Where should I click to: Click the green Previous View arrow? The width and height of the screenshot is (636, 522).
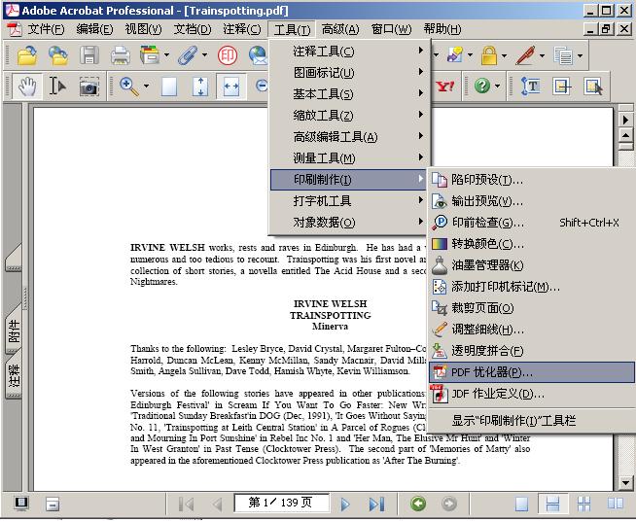pyautogui.click(x=418, y=504)
